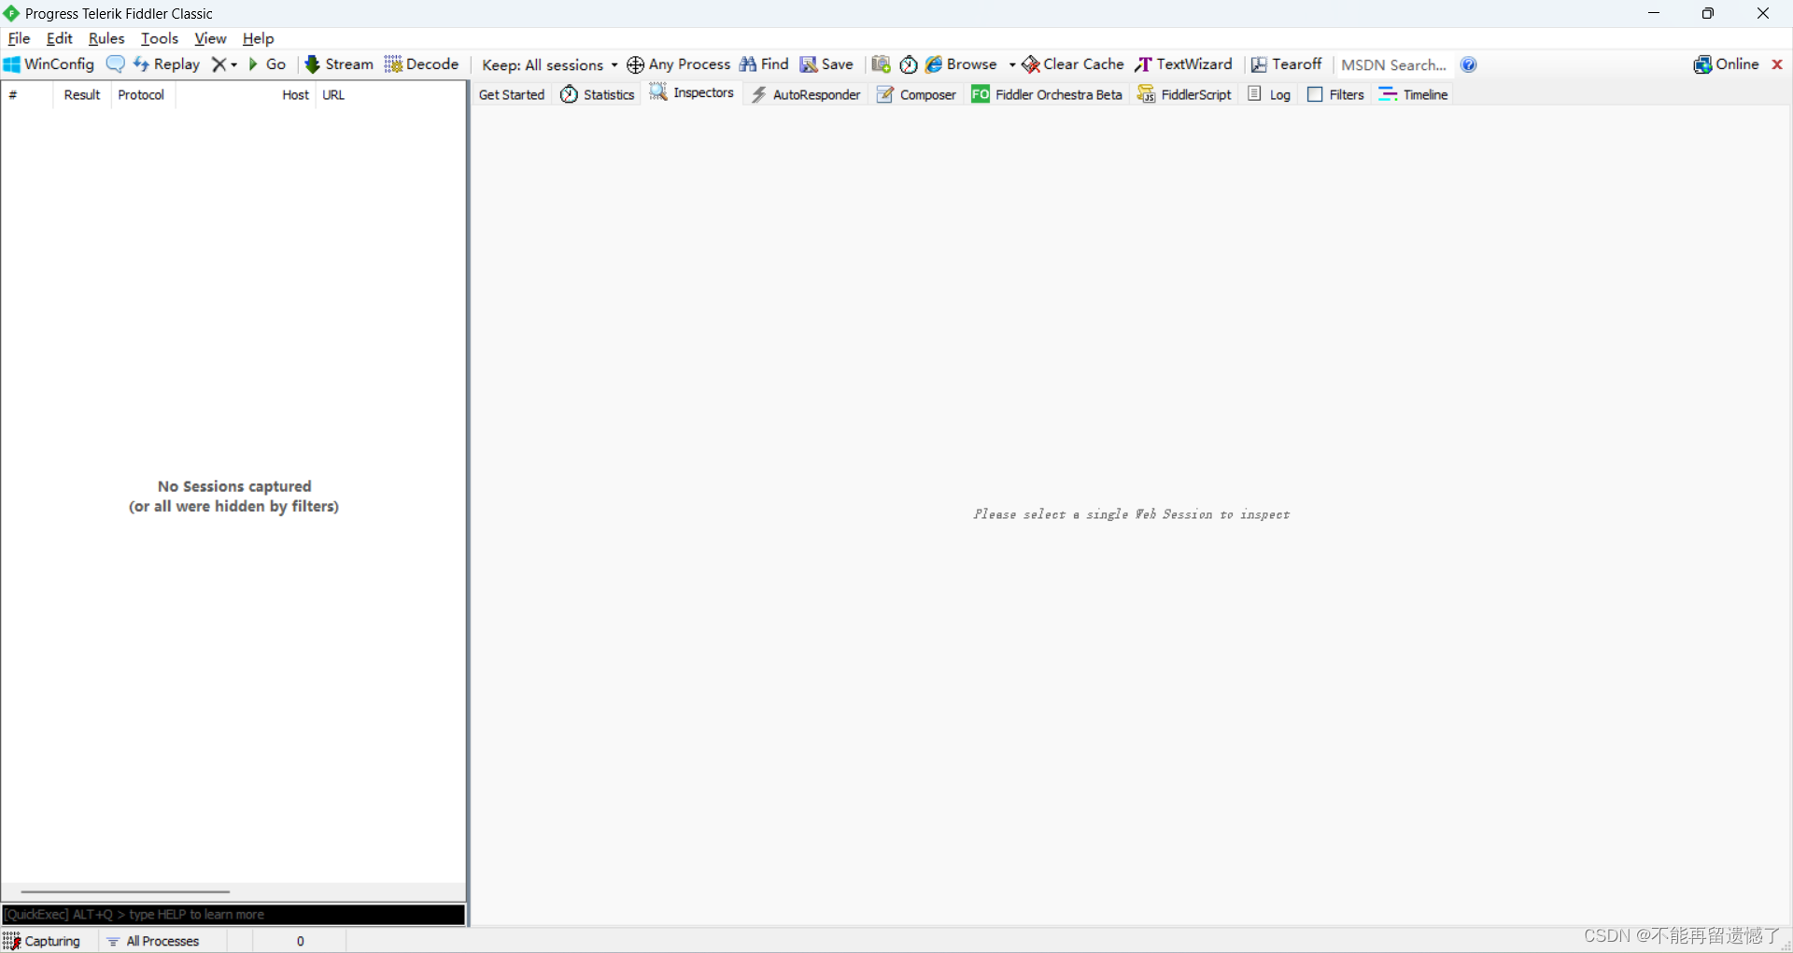
Task: Open the Help menu
Action: (x=258, y=38)
